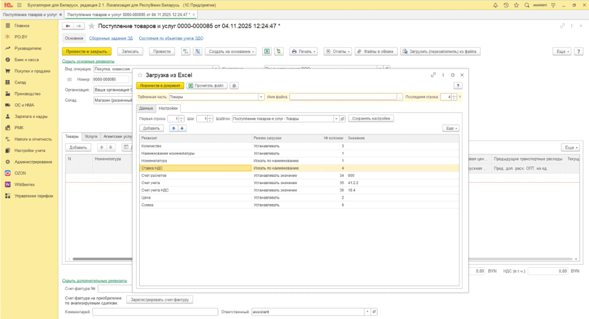589x319 pixels.
Task: Open the history clock icon in title bar
Action: (x=506, y=5)
